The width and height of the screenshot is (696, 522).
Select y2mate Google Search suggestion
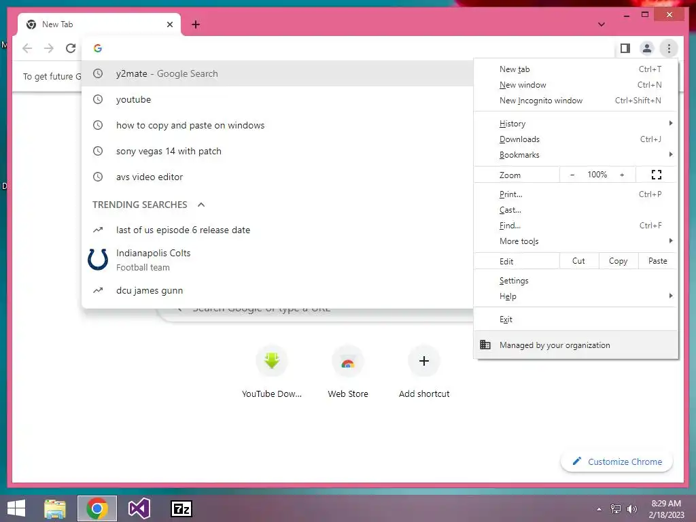(277, 73)
